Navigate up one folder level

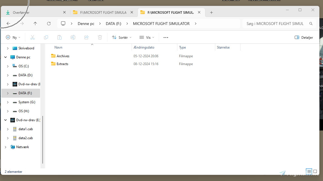(x=35, y=24)
